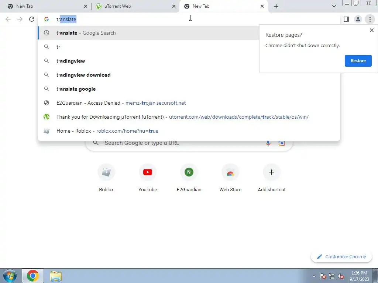Viewport: 378px width, 283px height.
Task: Open the Web Store shortcut tile
Action: click(x=230, y=178)
